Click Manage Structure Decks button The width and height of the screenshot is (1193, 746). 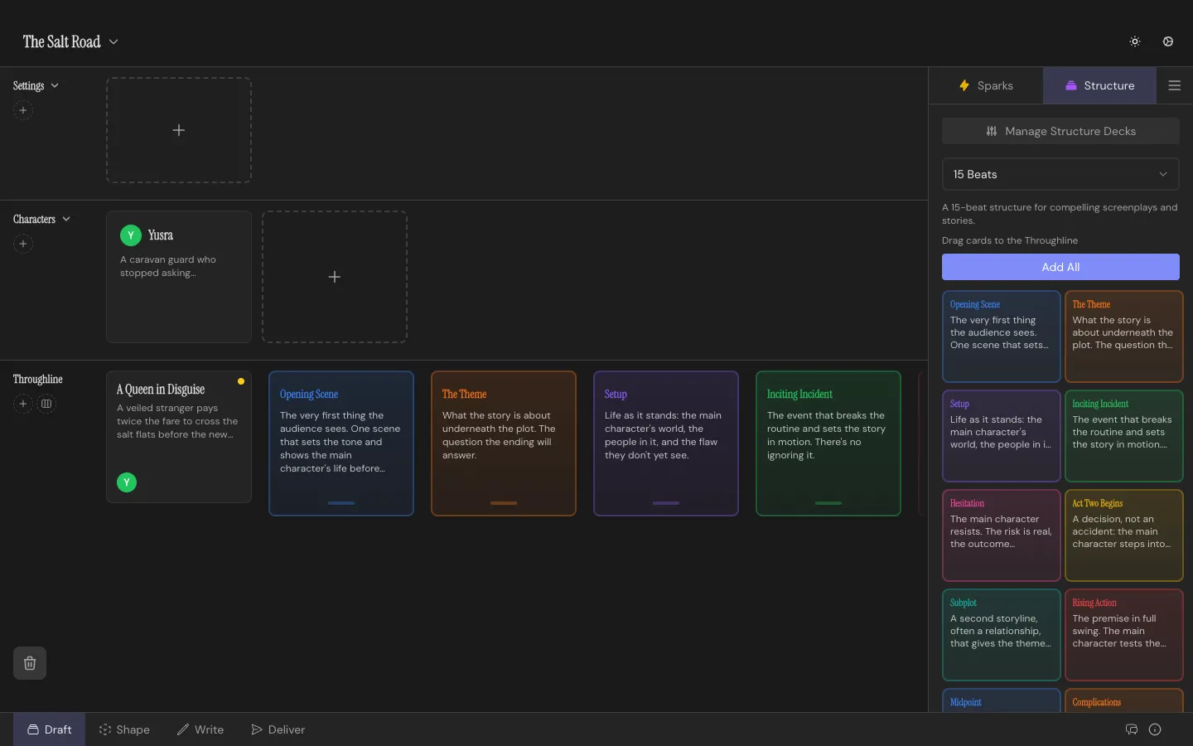coord(1060,131)
